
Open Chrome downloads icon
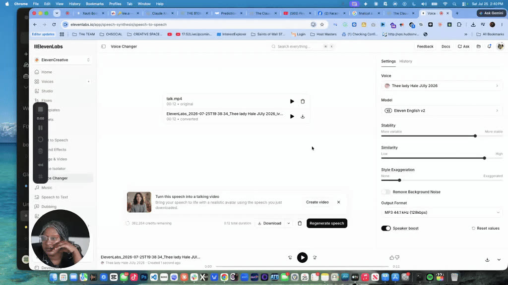[473, 25]
